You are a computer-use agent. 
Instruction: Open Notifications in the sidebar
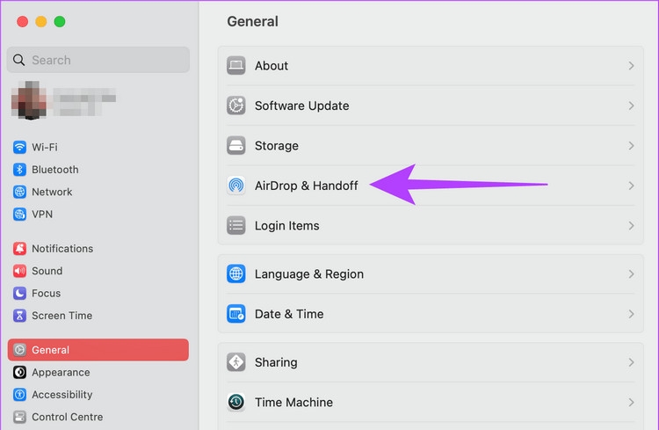click(x=62, y=249)
